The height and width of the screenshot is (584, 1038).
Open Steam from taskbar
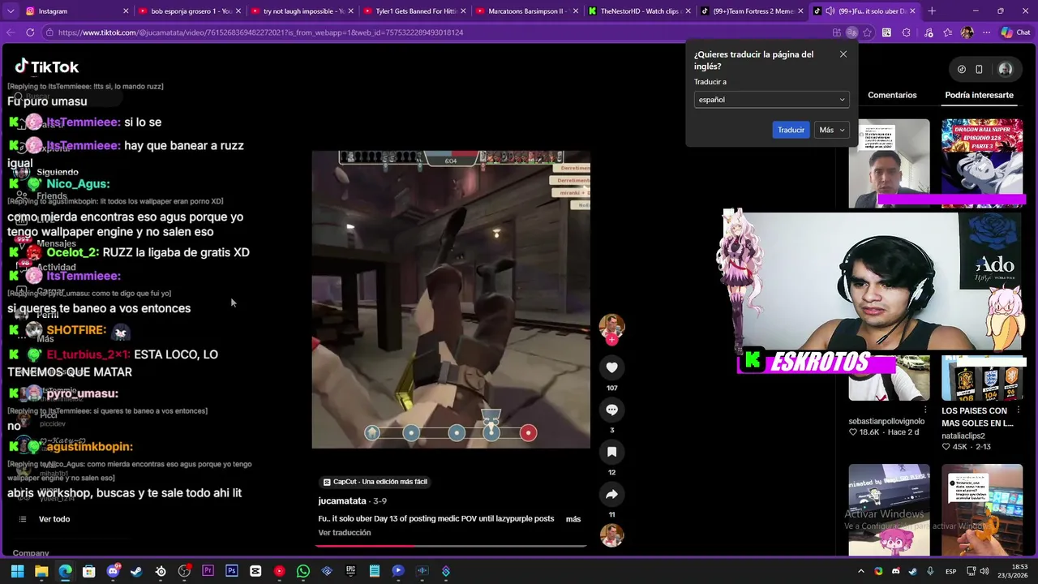136,571
